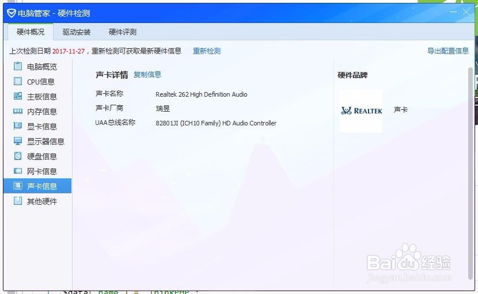Select CPU信息 in the sidebar
Screen dimensions: 478x294
tap(37, 81)
